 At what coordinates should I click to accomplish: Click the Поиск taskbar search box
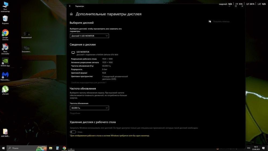pyautogui.click(x=27, y=148)
